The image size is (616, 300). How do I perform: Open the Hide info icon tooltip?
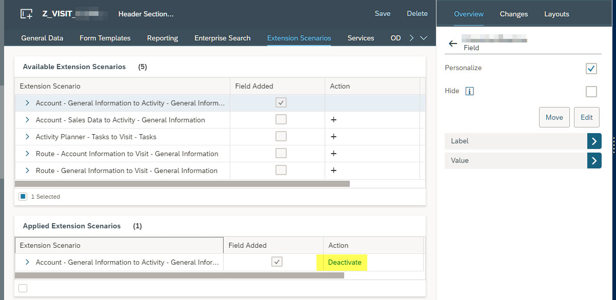tap(469, 91)
